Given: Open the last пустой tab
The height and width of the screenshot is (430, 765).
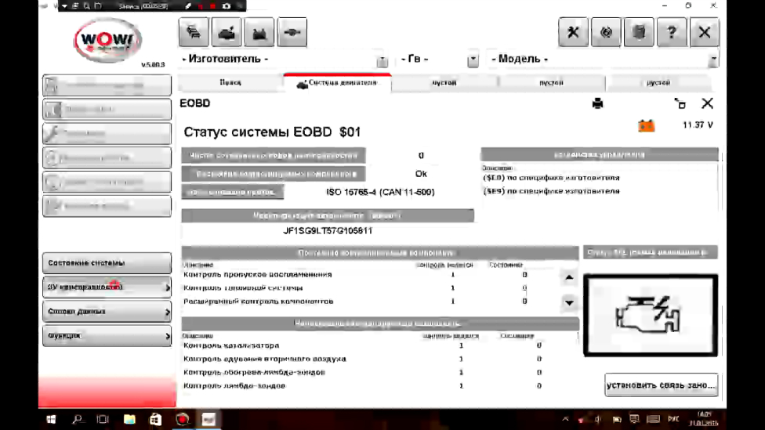Looking at the screenshot, I should coord(658,83).
